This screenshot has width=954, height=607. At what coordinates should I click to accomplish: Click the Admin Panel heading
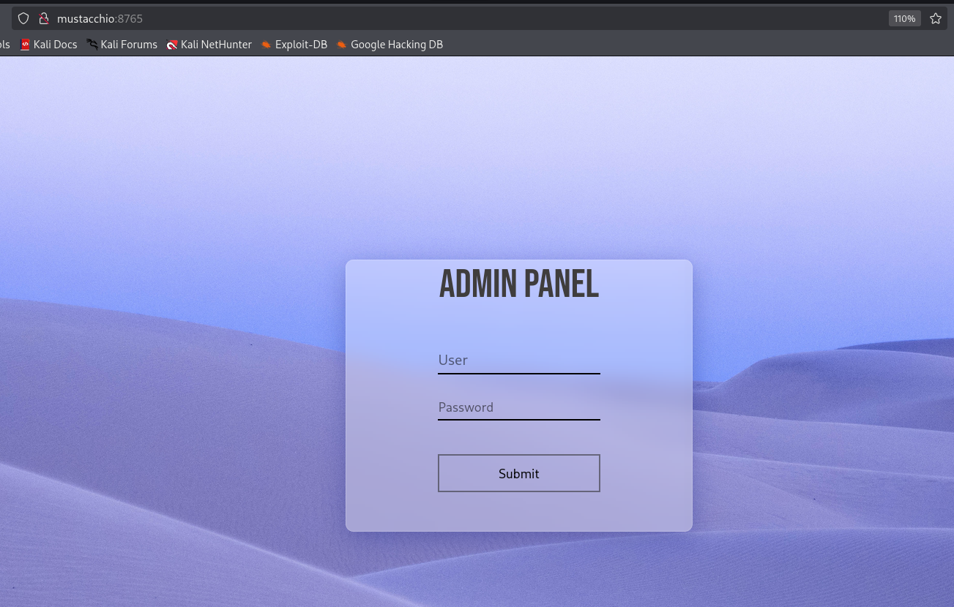pyautogui.click(x=518, y=284)
